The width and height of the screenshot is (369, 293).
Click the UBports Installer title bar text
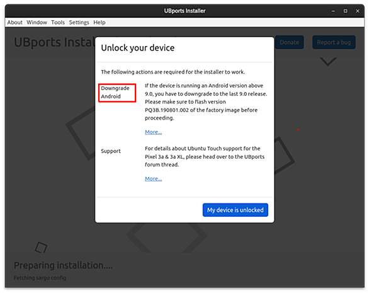[x=184, y=11]
